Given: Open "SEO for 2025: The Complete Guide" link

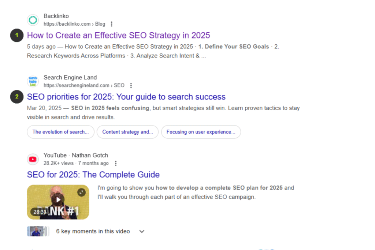Looking at the screenshot, I should tap(93, 175).
